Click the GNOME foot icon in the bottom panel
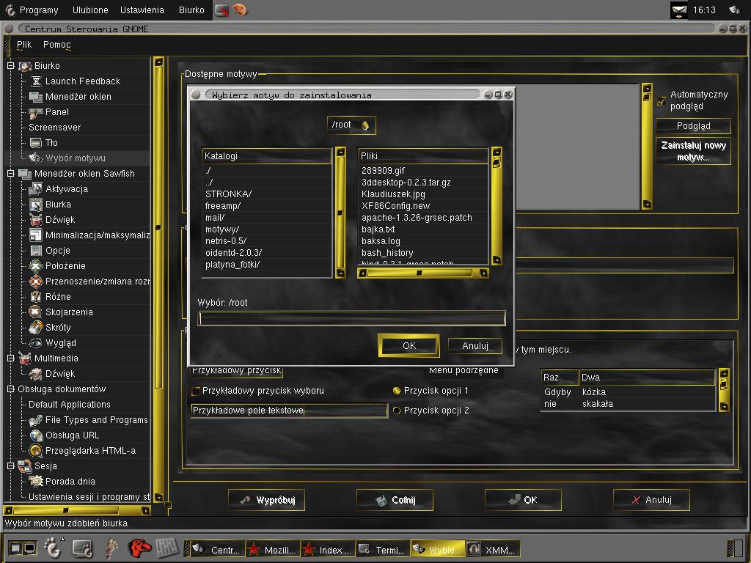The width and height of the screenshot is (751, 563). coord(53,548)
